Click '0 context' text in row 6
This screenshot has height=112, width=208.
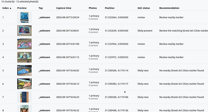(93, 86)
